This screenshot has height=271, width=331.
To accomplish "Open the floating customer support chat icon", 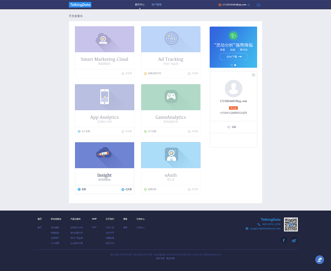I will 320,260.
